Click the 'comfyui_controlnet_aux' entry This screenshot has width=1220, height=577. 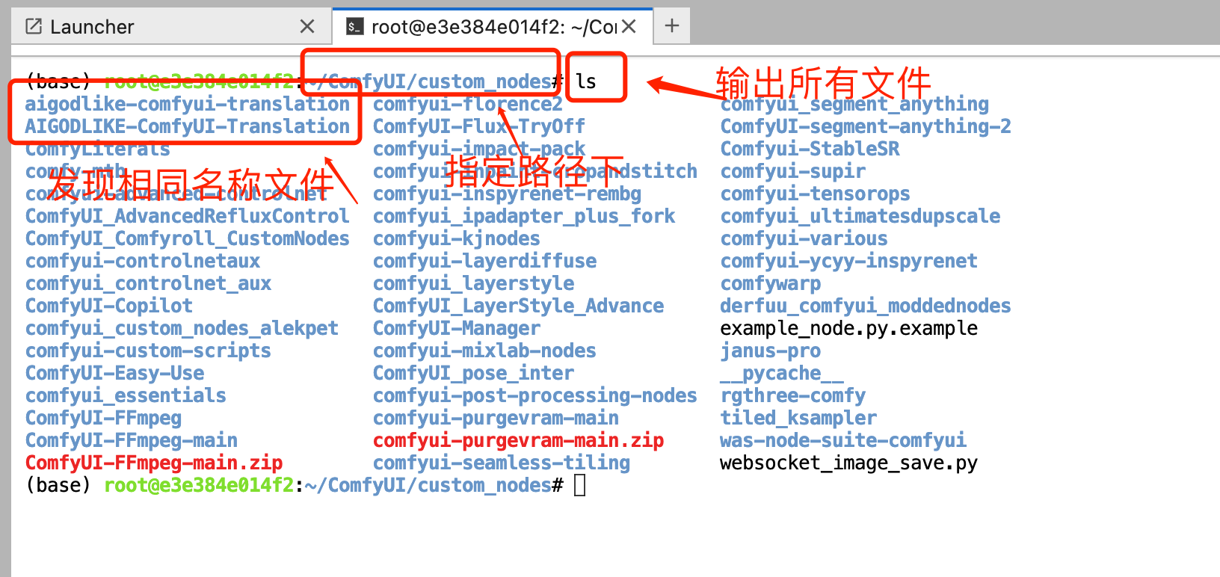tap(148, 283)
